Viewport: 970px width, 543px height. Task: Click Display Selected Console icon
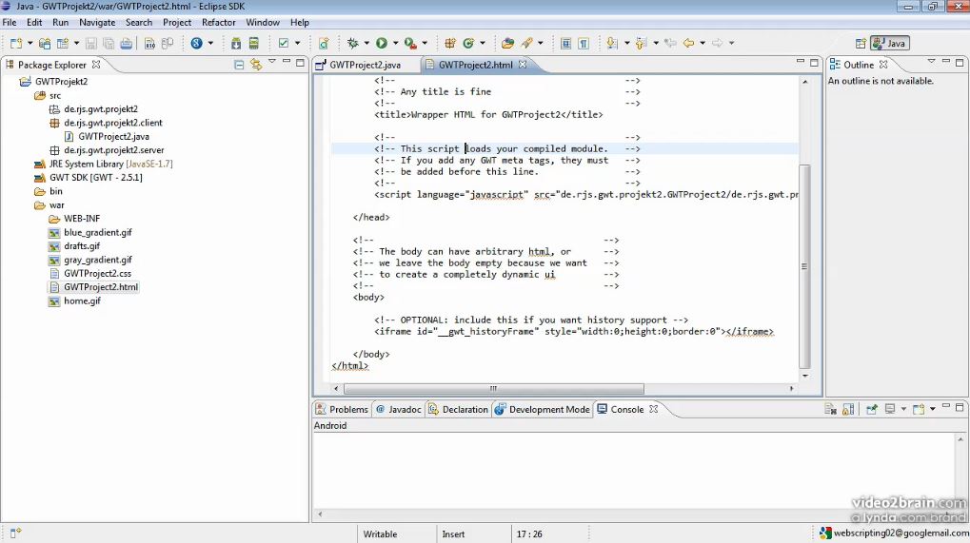(x=890, y=409)
